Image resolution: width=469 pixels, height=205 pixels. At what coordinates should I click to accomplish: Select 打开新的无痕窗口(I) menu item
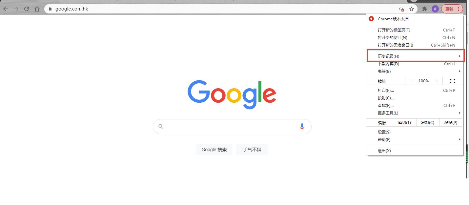tap(415, 45)
